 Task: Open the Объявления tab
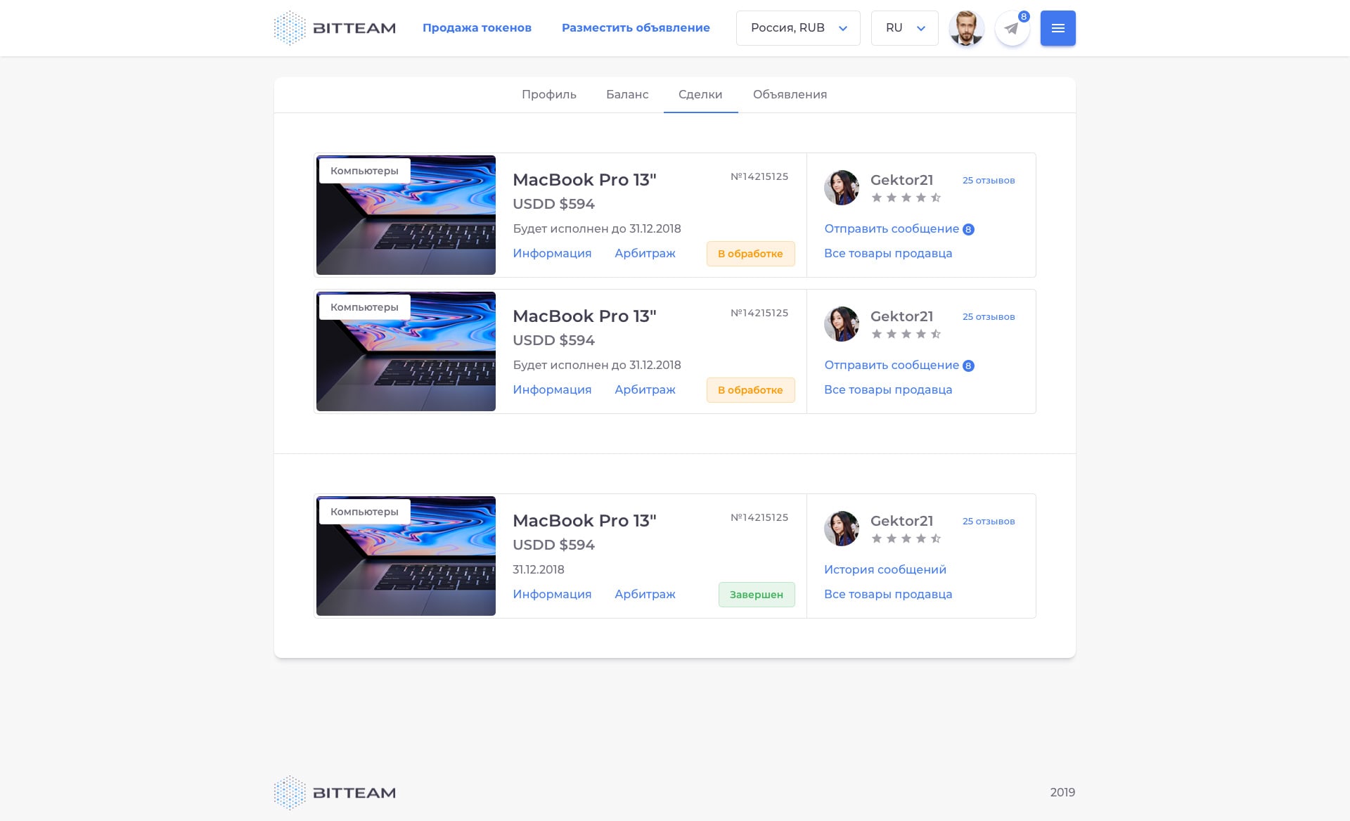pos(790,94)
